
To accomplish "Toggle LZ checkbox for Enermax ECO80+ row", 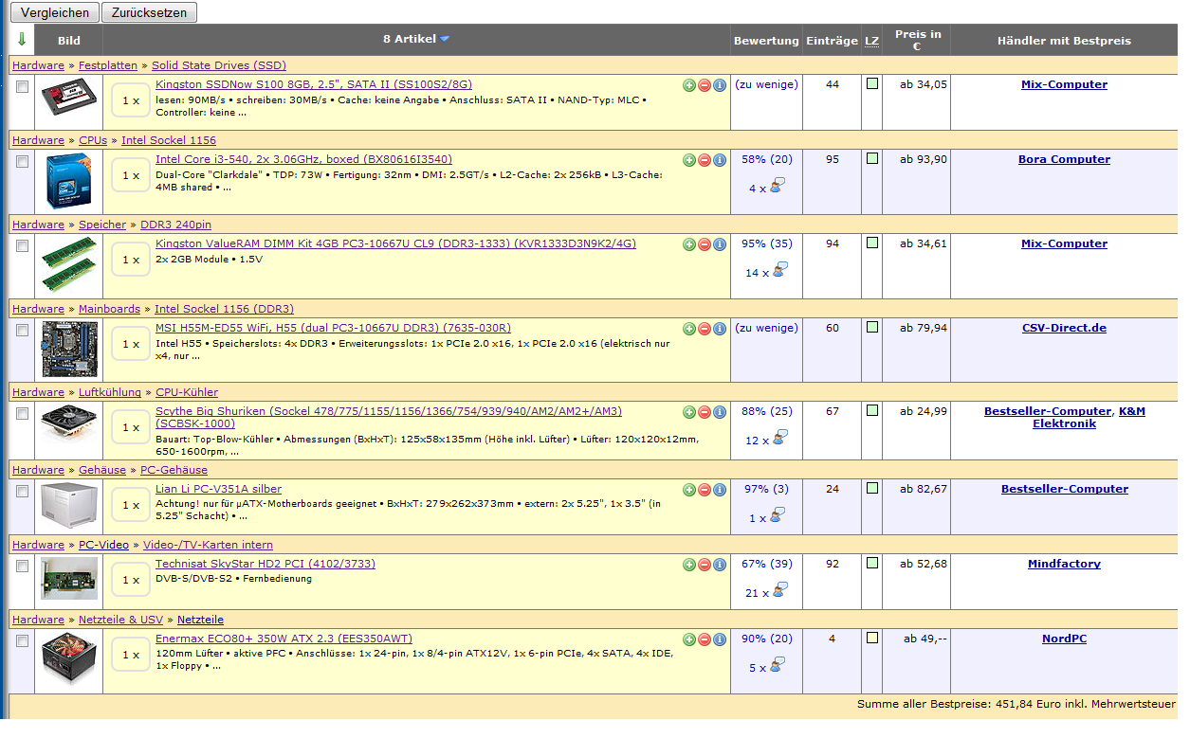I will click(872, 638).
